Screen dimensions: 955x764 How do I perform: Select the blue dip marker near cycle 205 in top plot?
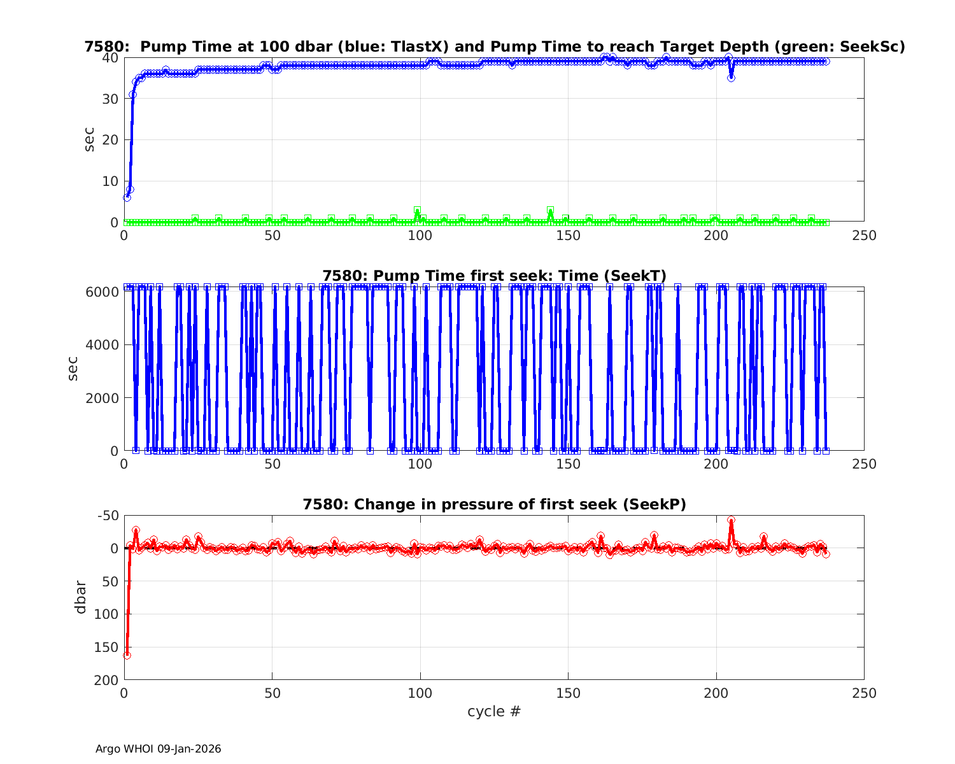731,78
